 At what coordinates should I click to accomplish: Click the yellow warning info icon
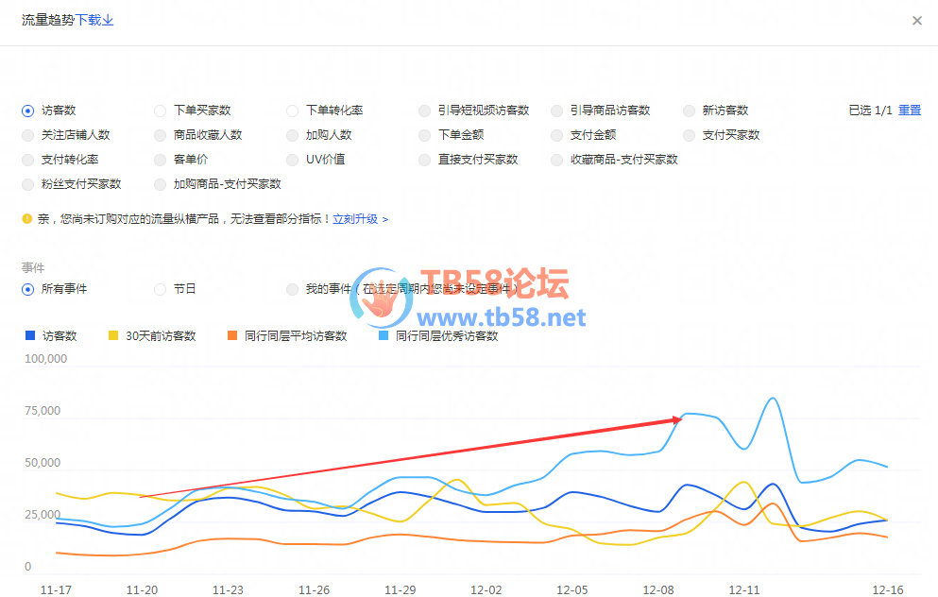pyautogui.click(x=27, y=219)
